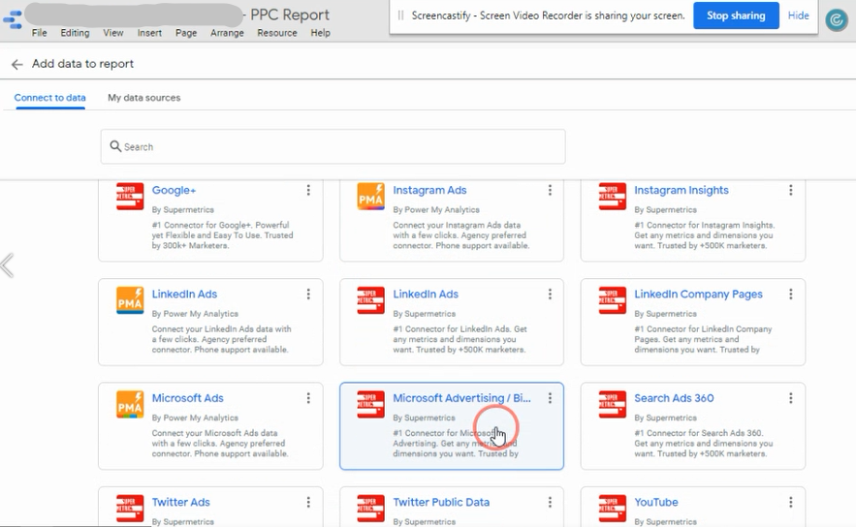Select LinkedIn Company Pages connector title
Viewport: 856px width, 527px height.
coord(698,294)
